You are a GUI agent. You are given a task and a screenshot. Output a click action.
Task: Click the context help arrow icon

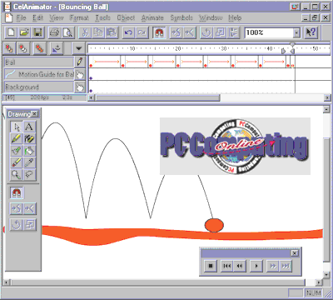click(311, 32)
